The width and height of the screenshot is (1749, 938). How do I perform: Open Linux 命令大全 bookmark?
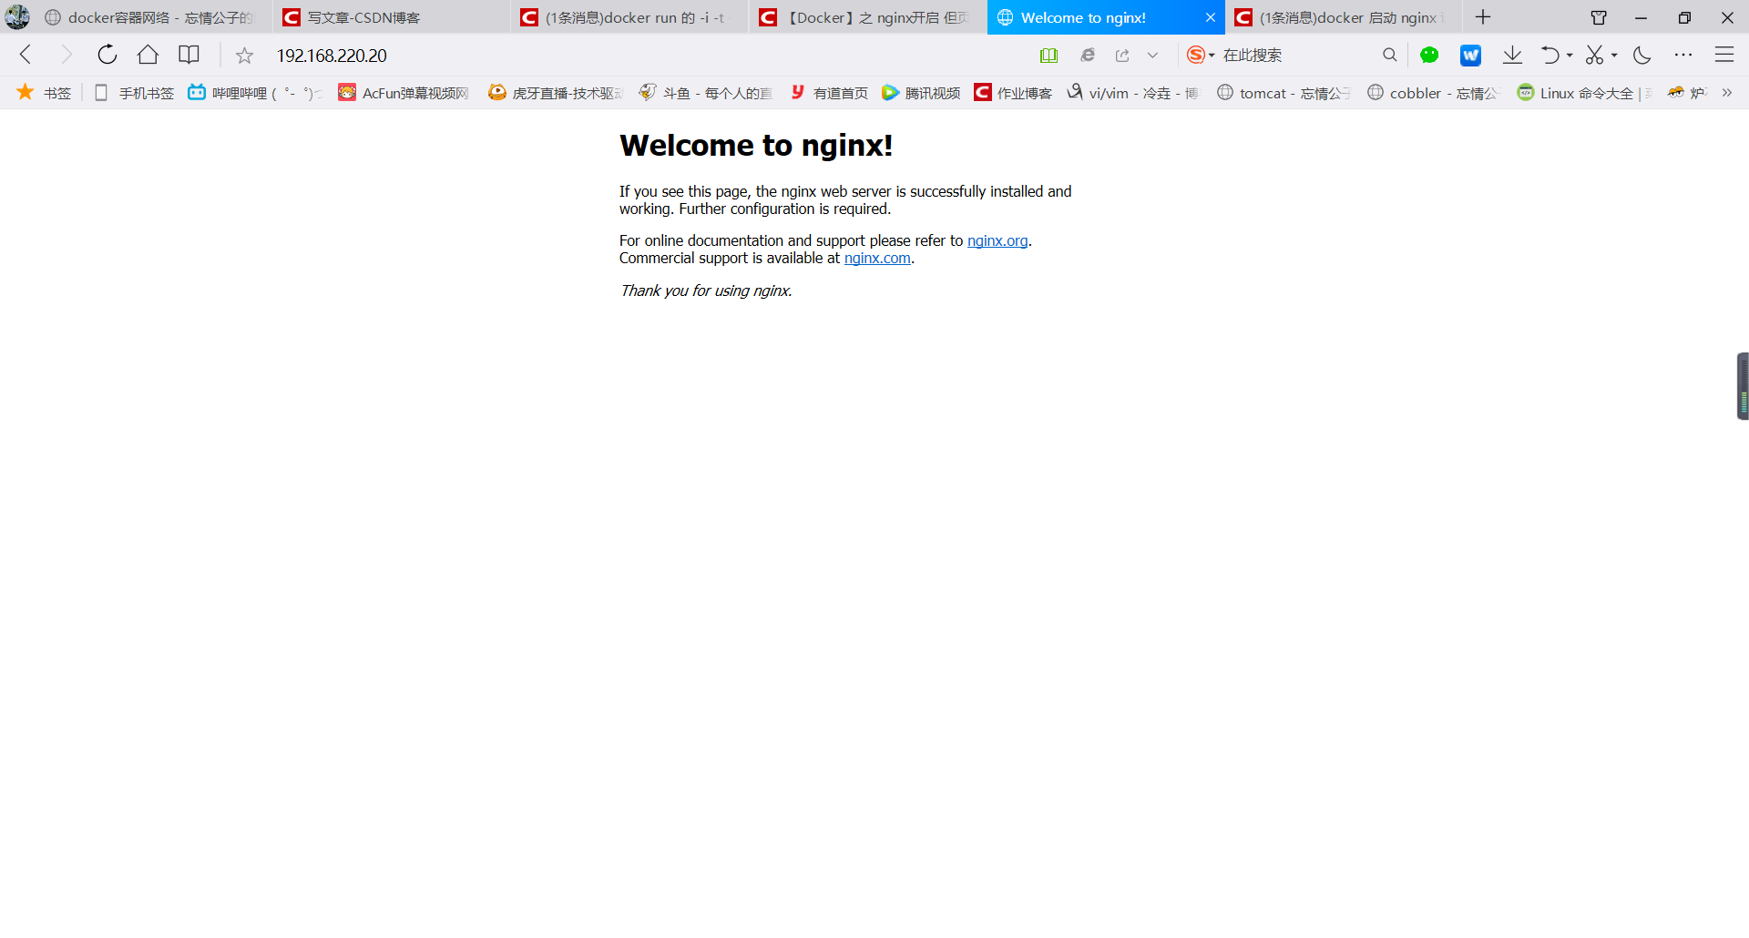point(1584,93)
